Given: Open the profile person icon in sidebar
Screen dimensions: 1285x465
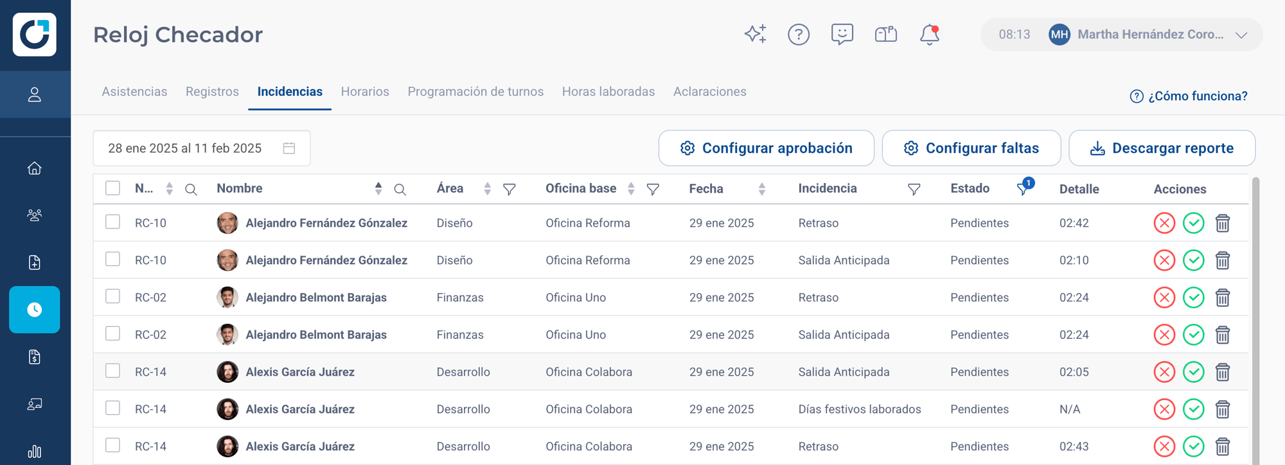Looking at the screenshot, I should (x=35, y=94).
